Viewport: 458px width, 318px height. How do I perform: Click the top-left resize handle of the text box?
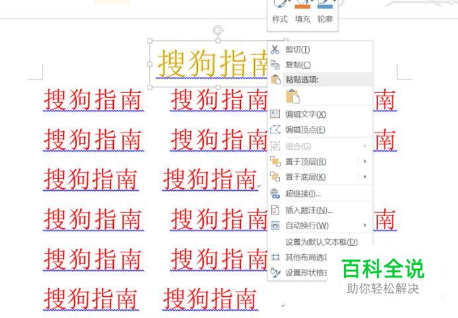tap(150, 41)
